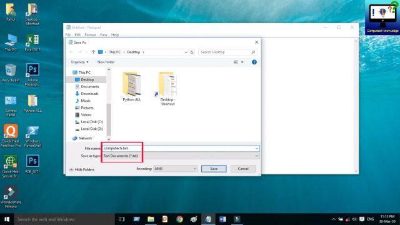Click the Help icon in Save As dialog
400x225 pixels.
pyautogui.click(x=254, y=62)
